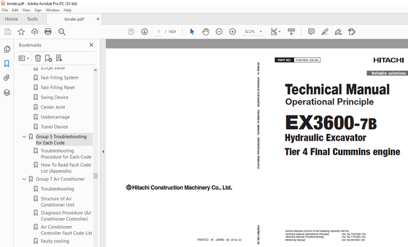The width and height of the screenshot is (408, 247).
Task: Click the upload to cloud icon
Action: 35,32
